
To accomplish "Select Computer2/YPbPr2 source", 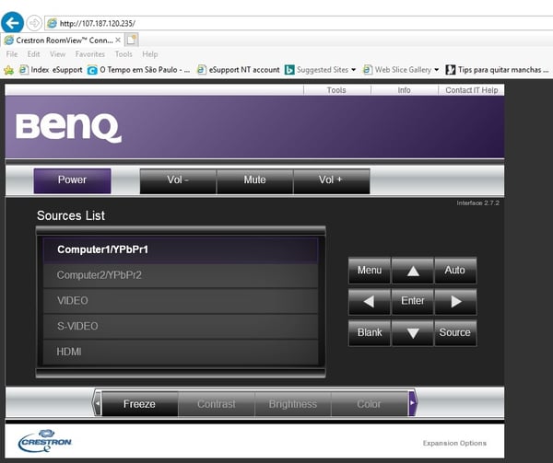I will tap(181, 275).
